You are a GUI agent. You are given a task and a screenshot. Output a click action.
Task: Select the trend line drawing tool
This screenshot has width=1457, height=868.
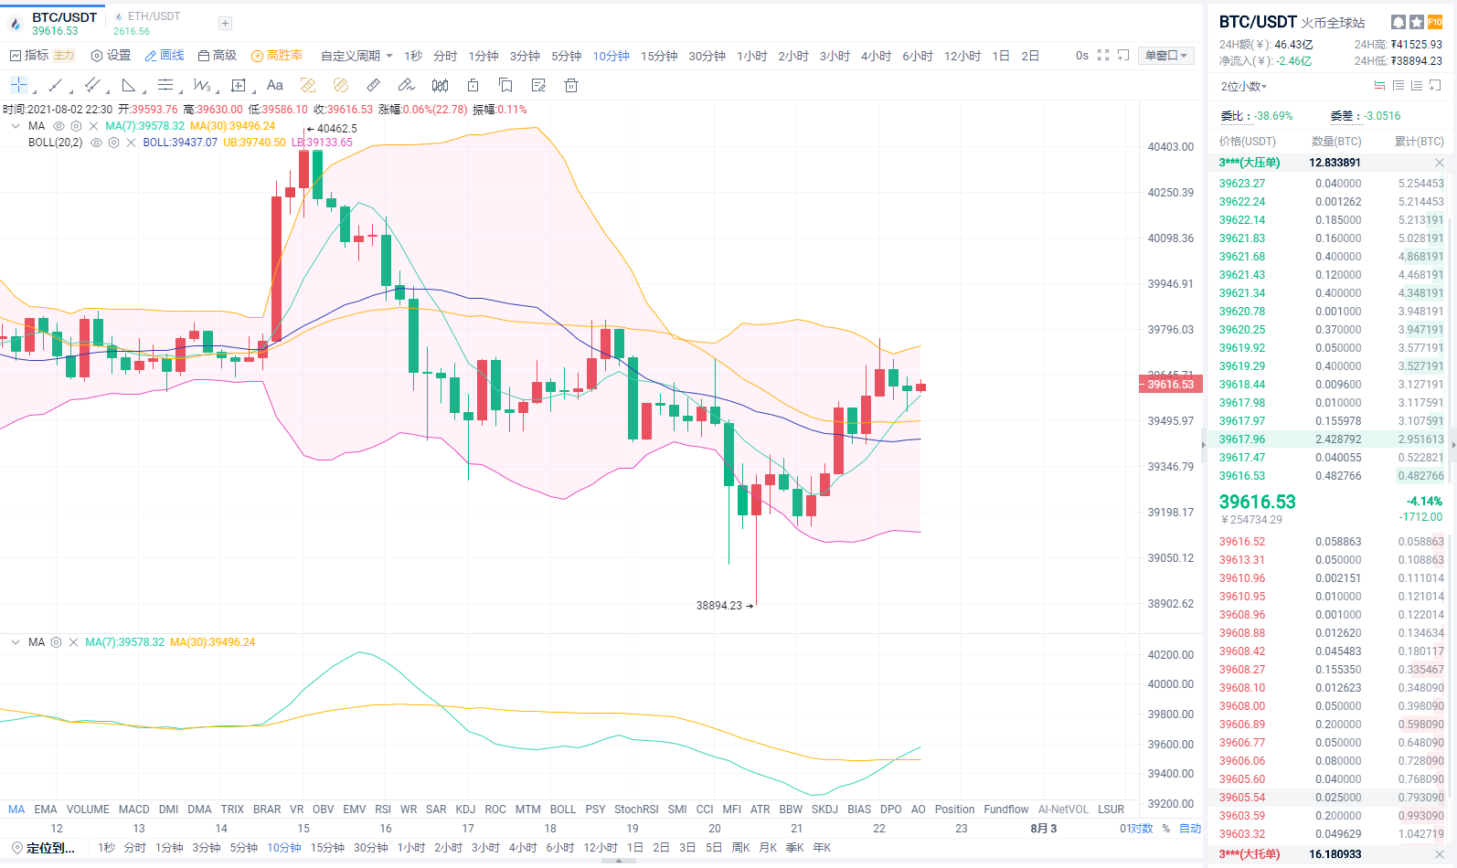55,85
